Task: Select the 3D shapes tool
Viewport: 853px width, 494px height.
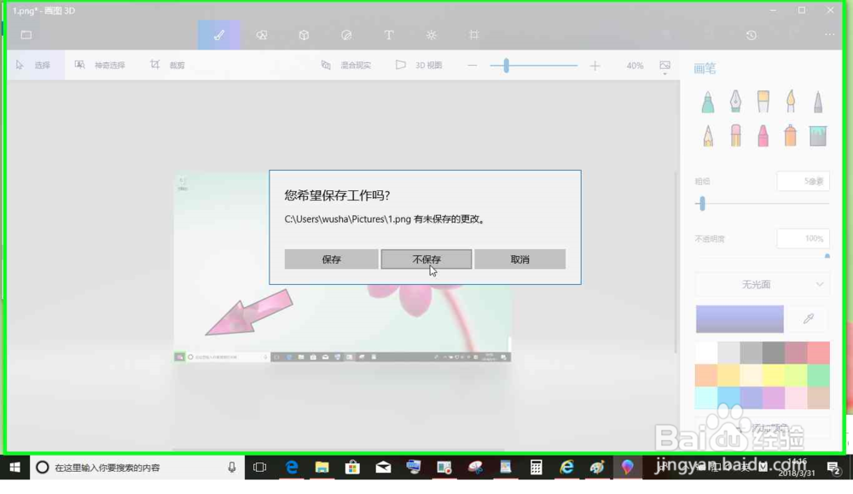Action: point(304,35)
